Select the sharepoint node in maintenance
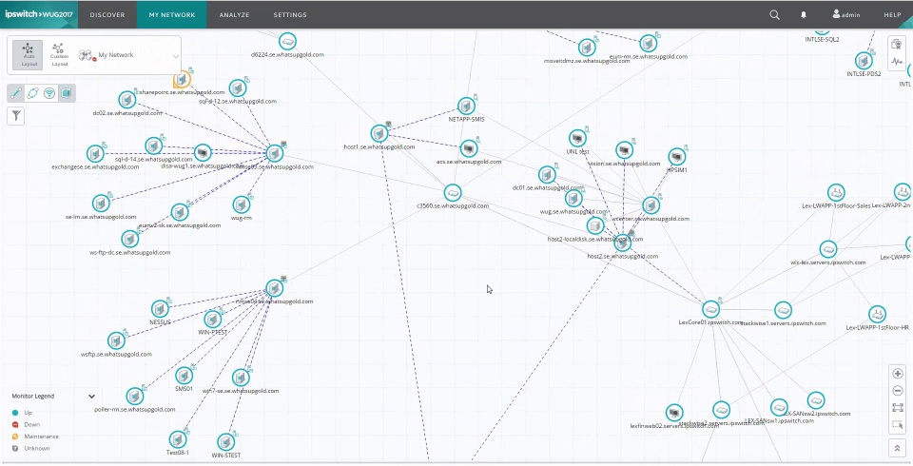The image size is (913, 466). click(183, 80)
